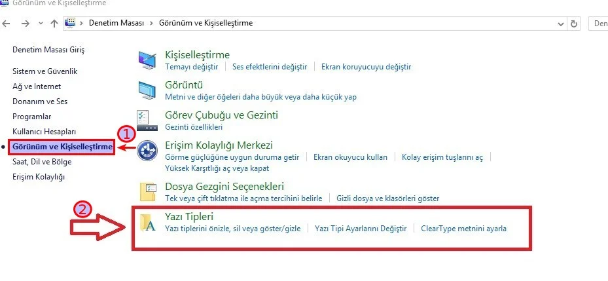Select Saat, Dil ve Bölge category
The height and width of the screenshot is (281, 608).
coord(42,162)
